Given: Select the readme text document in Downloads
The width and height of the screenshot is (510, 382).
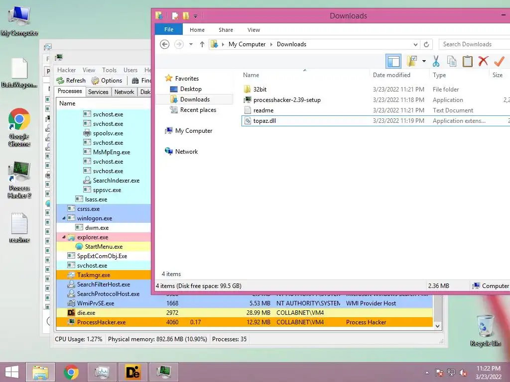Looking at the screenshot, I should pyautogui.click(x=263, y=110).
